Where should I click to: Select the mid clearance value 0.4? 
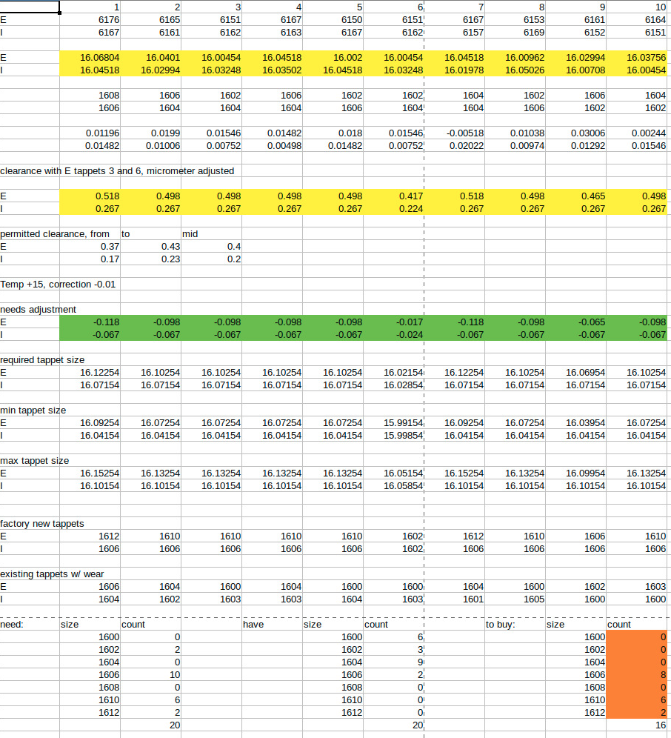coord(212,247)
